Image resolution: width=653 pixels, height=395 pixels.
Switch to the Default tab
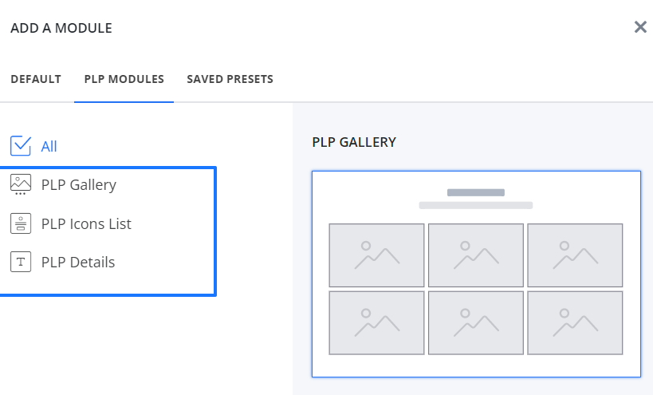click(x=36, y=79)
